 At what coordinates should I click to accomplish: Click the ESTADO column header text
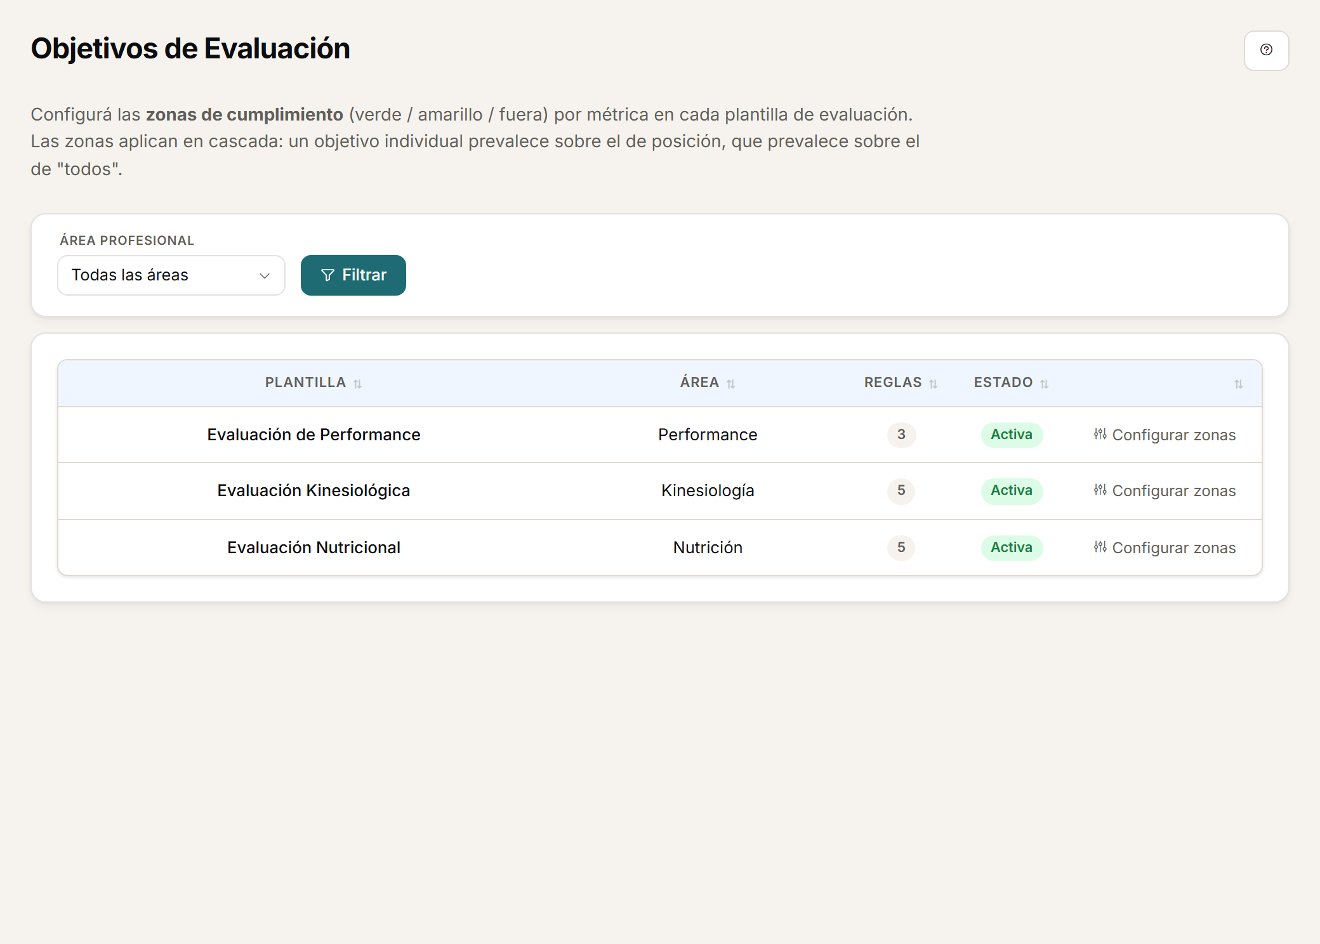coord(1003,383)
